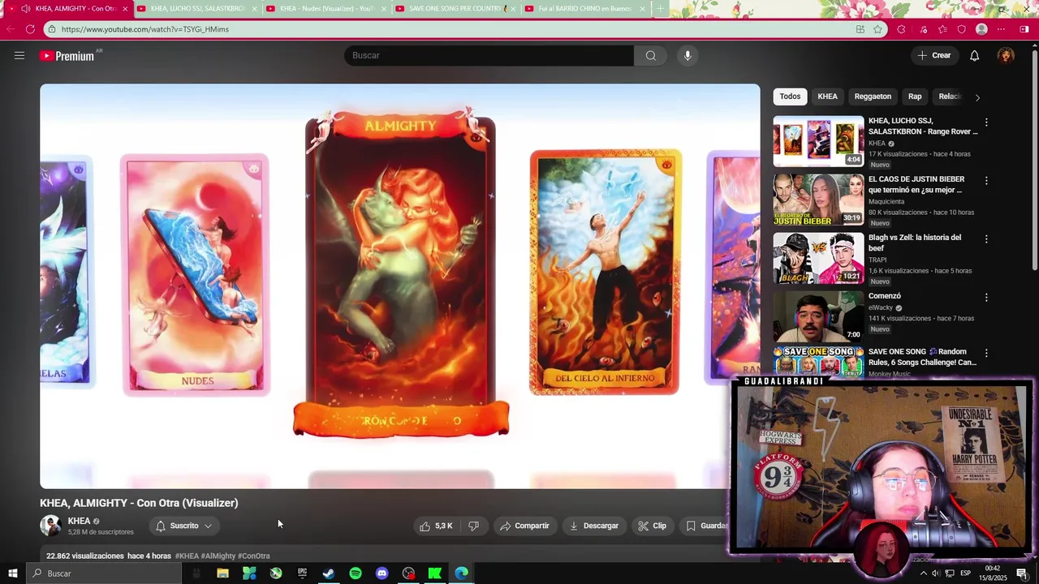Close the first KHEA, ALMIGHTY tab
This screenshot has height=584, width=1039.
point(125,9)
